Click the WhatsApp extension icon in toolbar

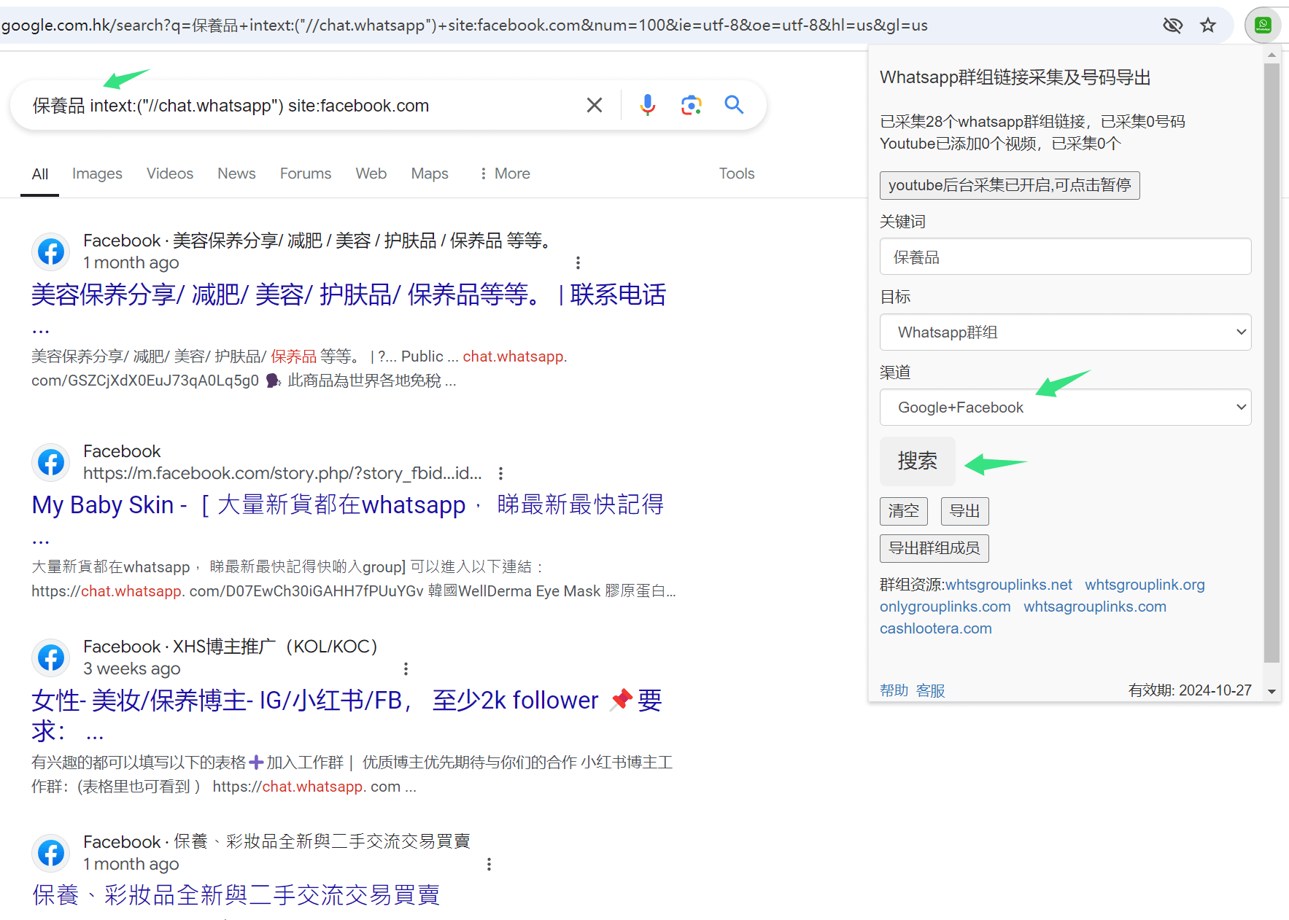pyautogui.click(x=1263, y=26)
